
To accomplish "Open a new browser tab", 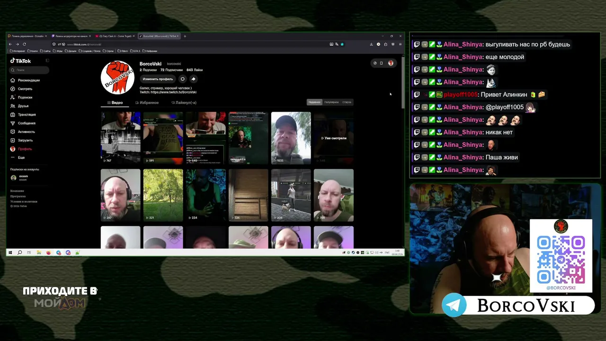I will click(185, 36).
